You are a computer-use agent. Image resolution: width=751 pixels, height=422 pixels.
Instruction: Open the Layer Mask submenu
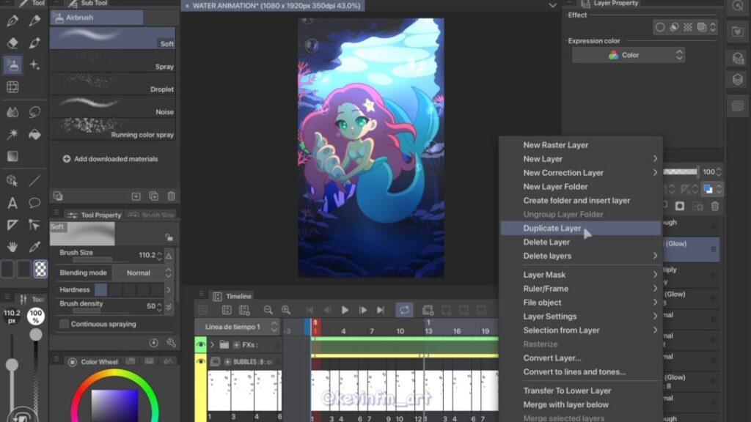581,275
